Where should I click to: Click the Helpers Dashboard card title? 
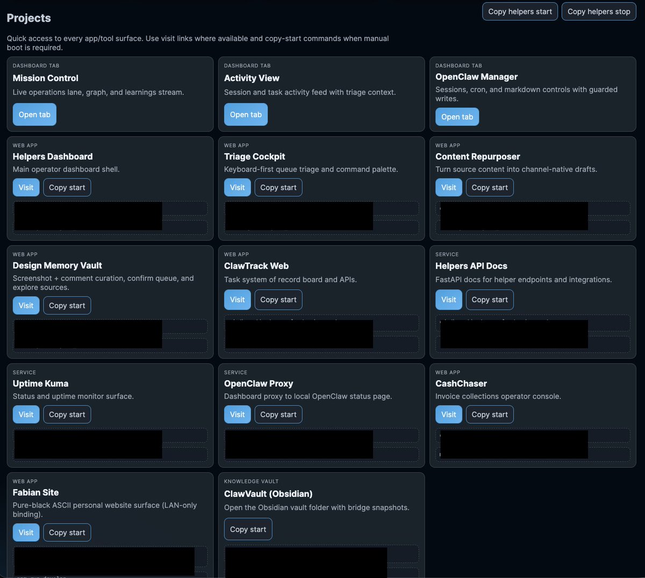coord(53,156)
